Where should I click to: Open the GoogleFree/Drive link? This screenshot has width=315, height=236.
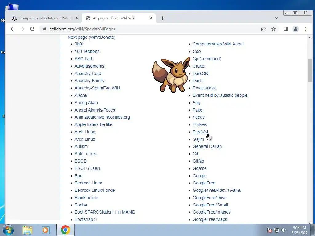tap(209, 198)
